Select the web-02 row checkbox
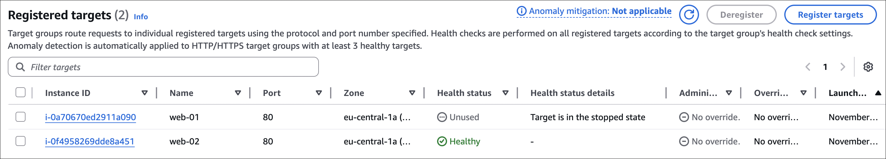 point(21,141)
